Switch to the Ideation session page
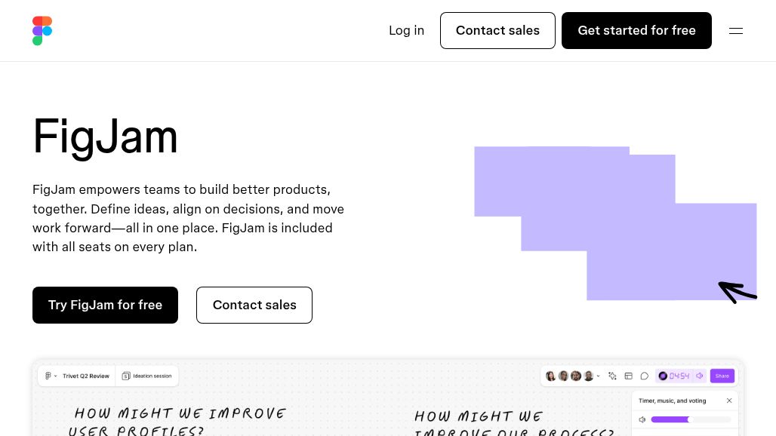 point(148,376)
